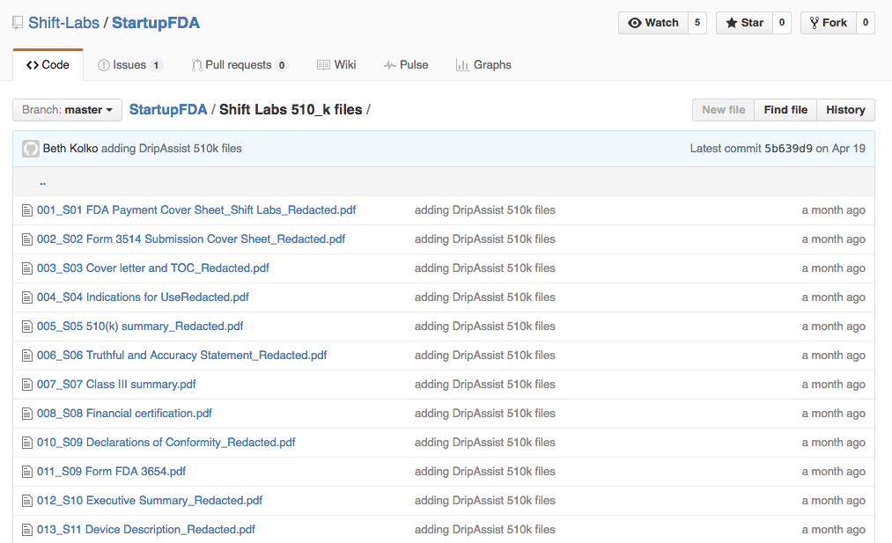
Task: Open 003_S03 Cover letter and TOC_Redacted.pdf
Action: [x=153, y=268]
